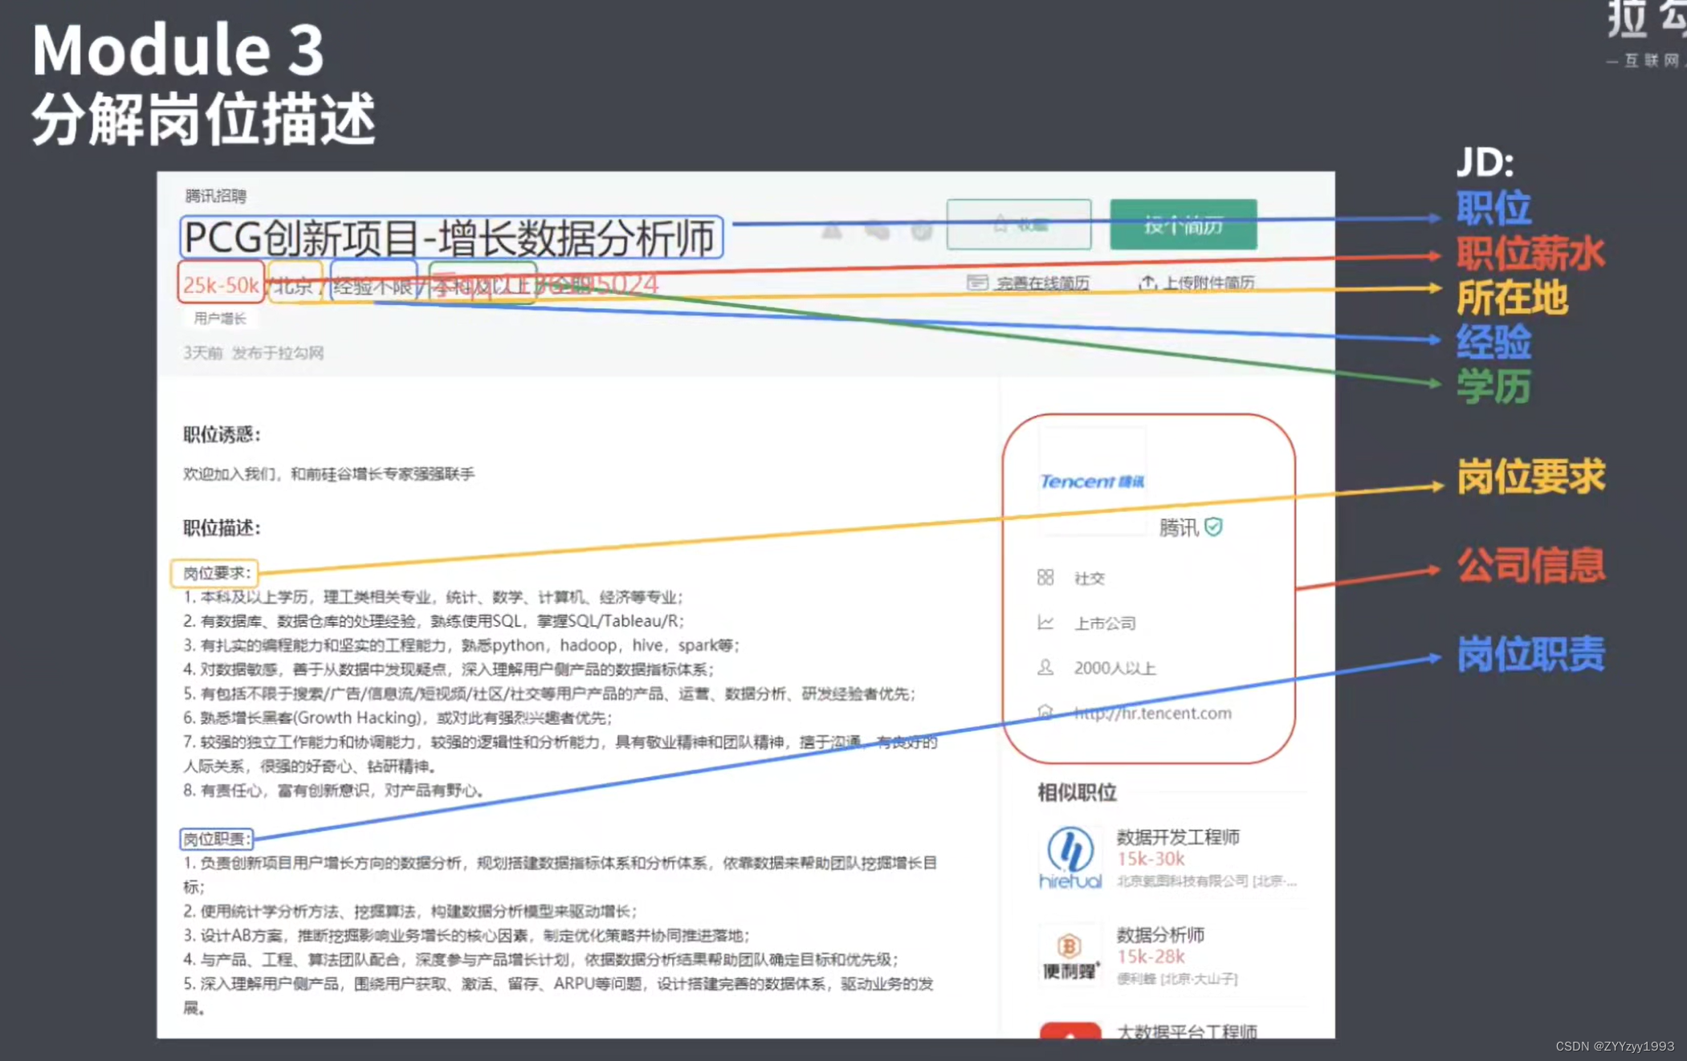Click the green verified shield next to 腾讯

1213,526
